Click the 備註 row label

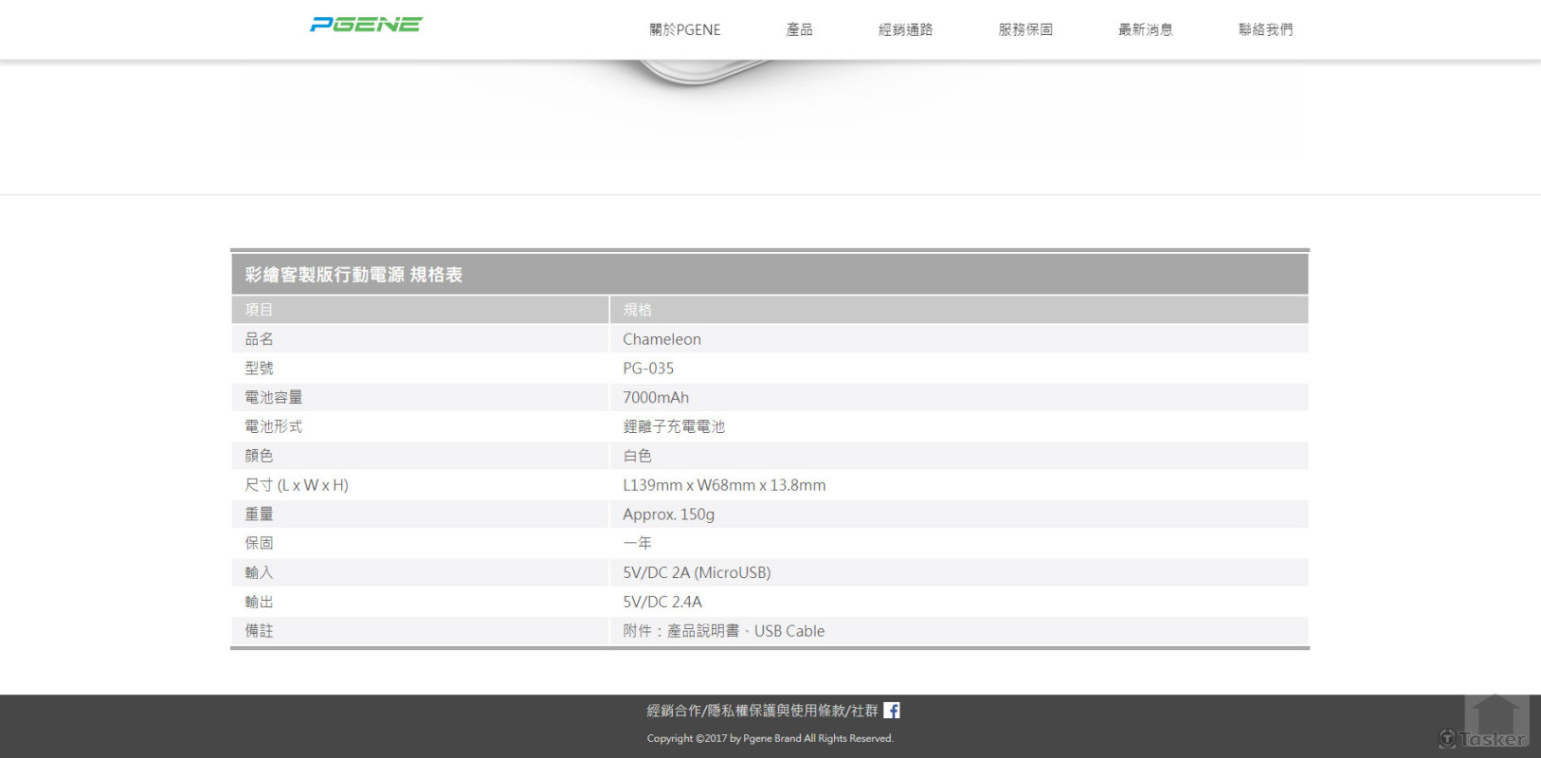(x=259, y=631)
